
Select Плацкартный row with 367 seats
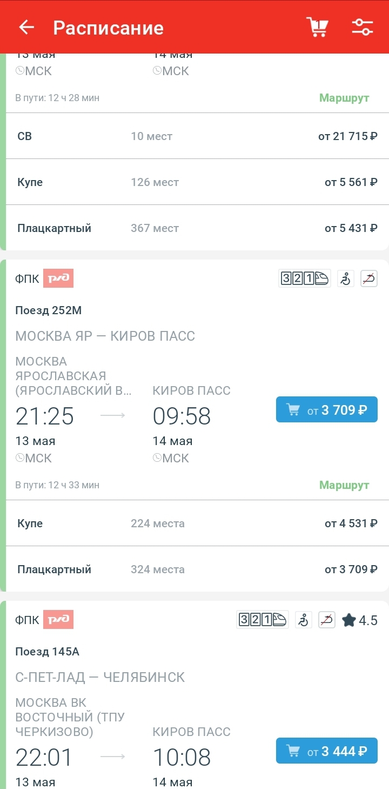coord(197,228)
